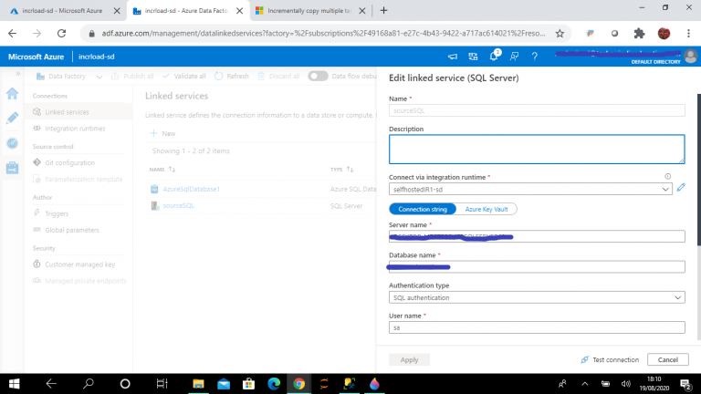The width and height of the screenshot is (701, 394).
Task: Open Global parameters menu item
Action: (71, 230)
